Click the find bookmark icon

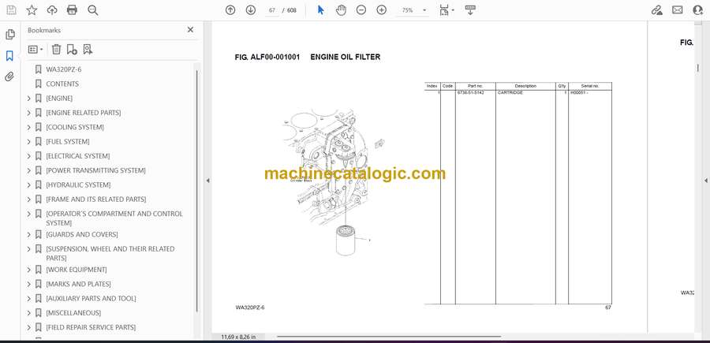[x=88, y=50]
